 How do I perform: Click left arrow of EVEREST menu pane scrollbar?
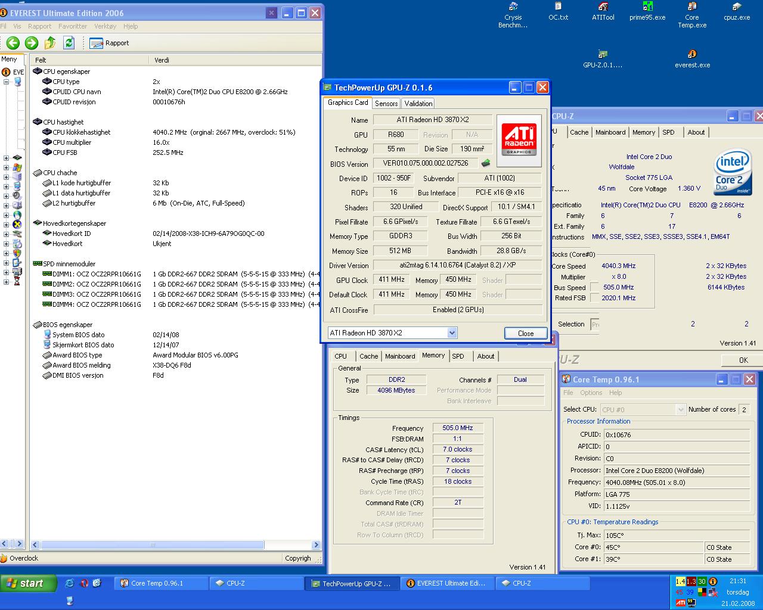pos(5,544)
